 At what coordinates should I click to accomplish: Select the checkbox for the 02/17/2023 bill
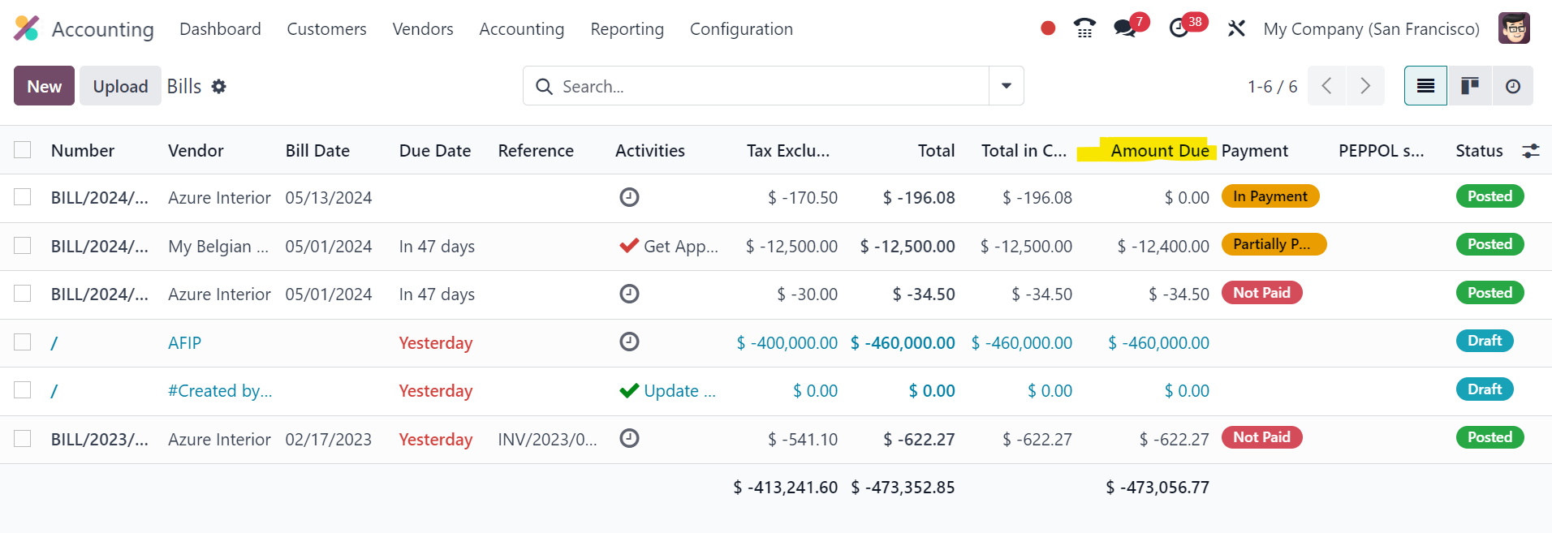click(x=23, y=439)
